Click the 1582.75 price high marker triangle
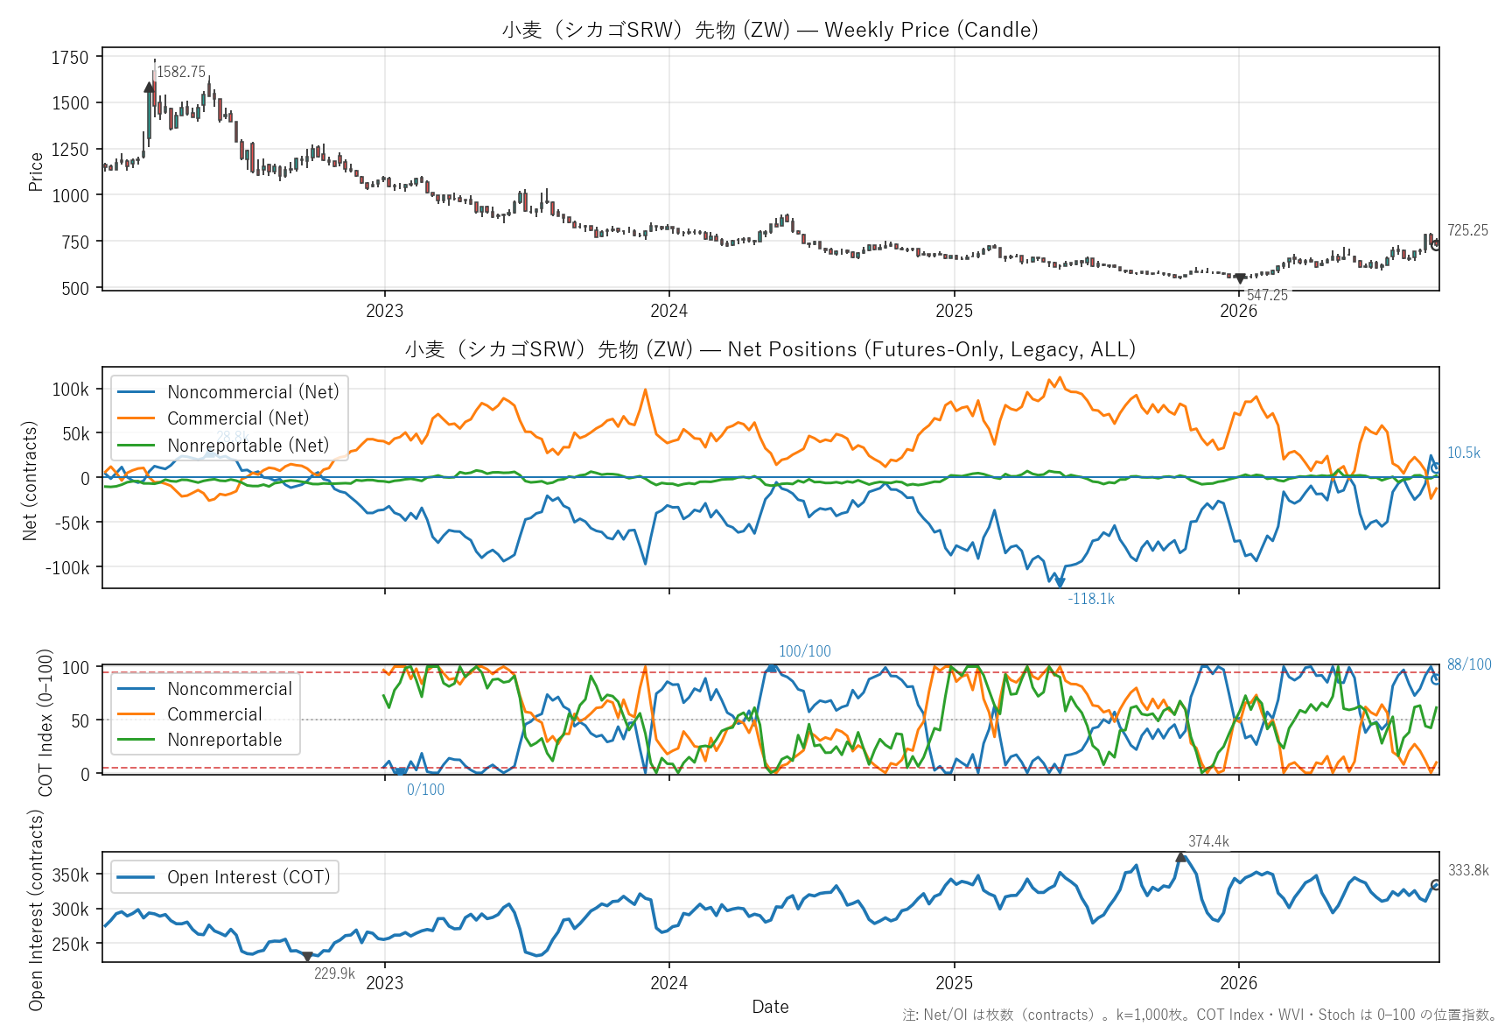Image resolution: width=1512 pixels, height=1033 pixels. click(x=150, y=87)
